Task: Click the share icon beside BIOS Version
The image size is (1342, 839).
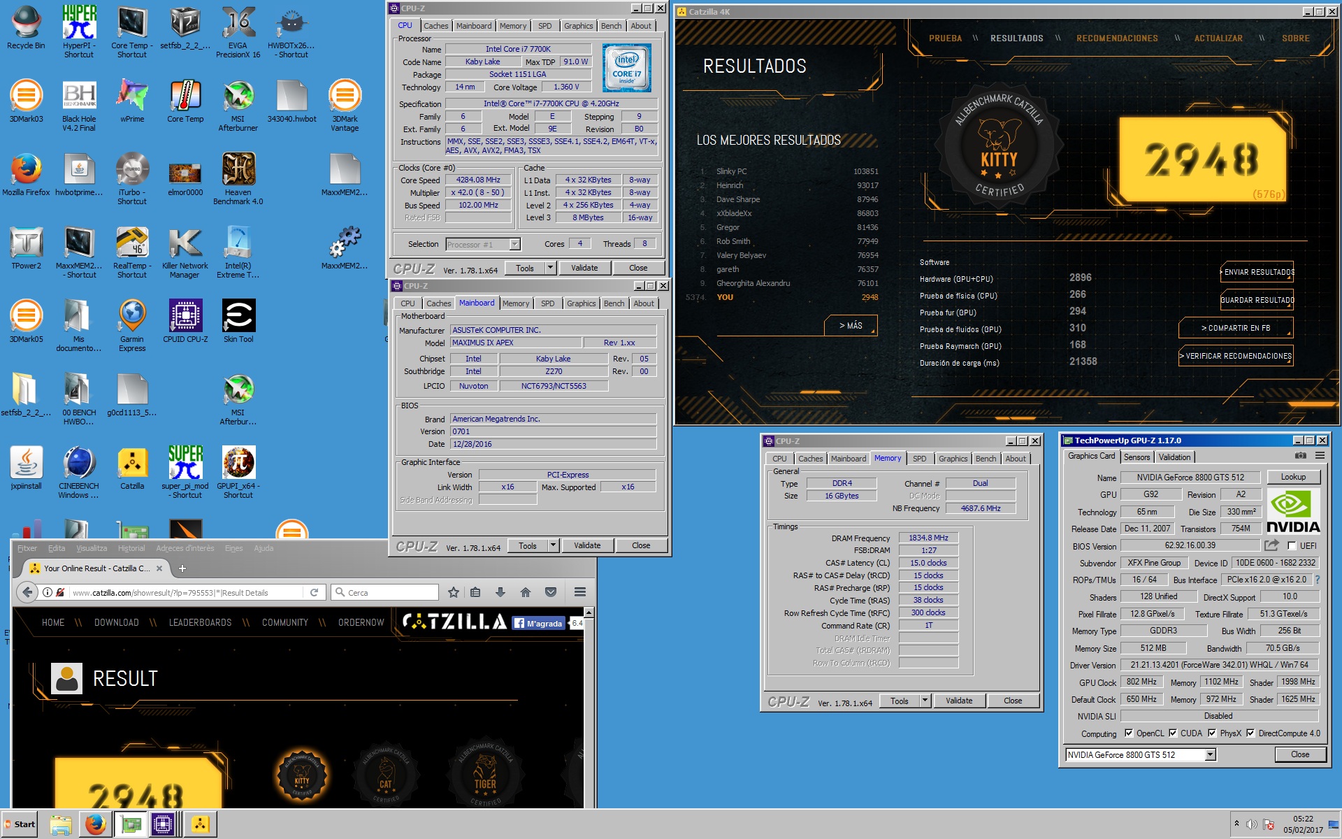Action: pos(1271,545)
